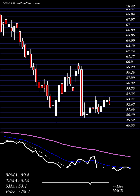Click the white candlestick with wick near 48.55
Screen dimensions: 140x196
[x=56, y=108]
